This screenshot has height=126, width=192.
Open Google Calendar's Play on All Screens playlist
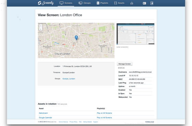[104, 117]
